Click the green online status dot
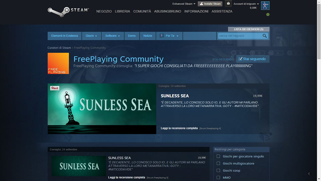 click(x=268, y=14)
